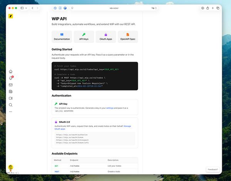Click the Endpoint column header

pos(74,160)
